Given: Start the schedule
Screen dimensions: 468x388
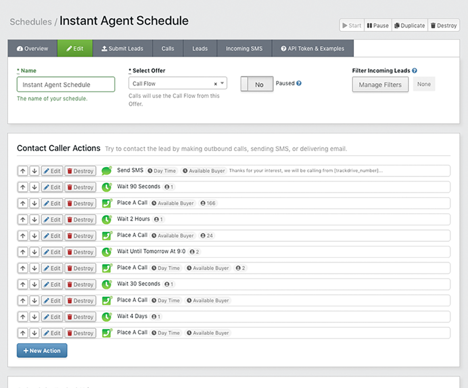Looking at the screenshot, I should coord(352,25).
